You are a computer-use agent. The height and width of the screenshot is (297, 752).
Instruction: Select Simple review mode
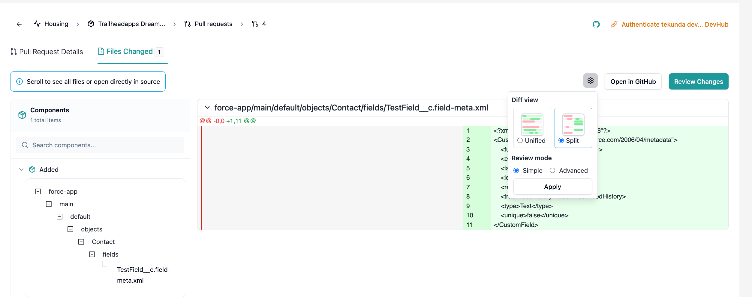[516, 170]
